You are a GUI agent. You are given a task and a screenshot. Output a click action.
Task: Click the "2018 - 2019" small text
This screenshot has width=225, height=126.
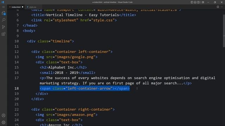pyautogui.click(x=66, y=72)
